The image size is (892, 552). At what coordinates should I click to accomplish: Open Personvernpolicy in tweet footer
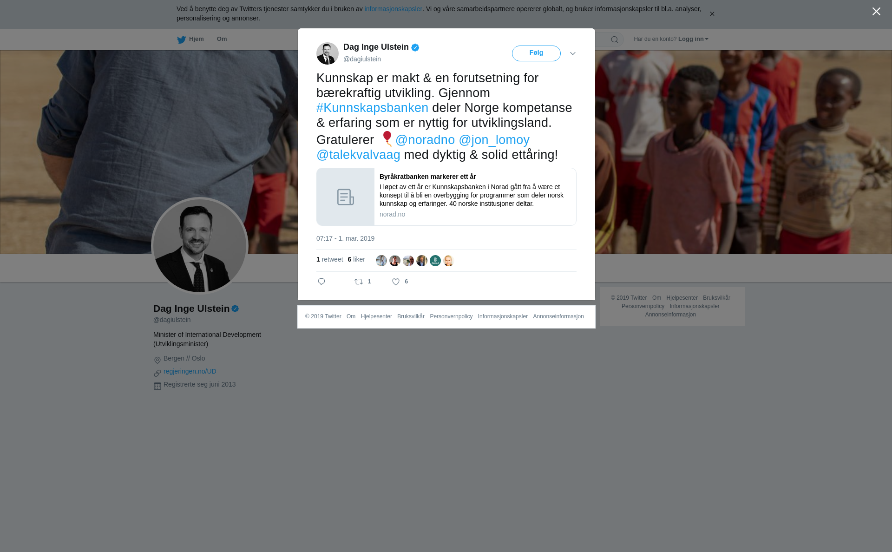click(451, 316)
